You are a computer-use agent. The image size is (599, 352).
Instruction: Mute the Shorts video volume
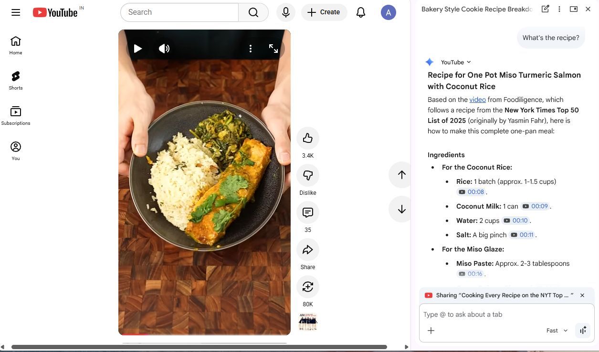point(164,49)
